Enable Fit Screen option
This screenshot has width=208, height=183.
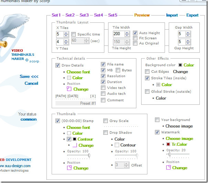[x=135, y=38]
